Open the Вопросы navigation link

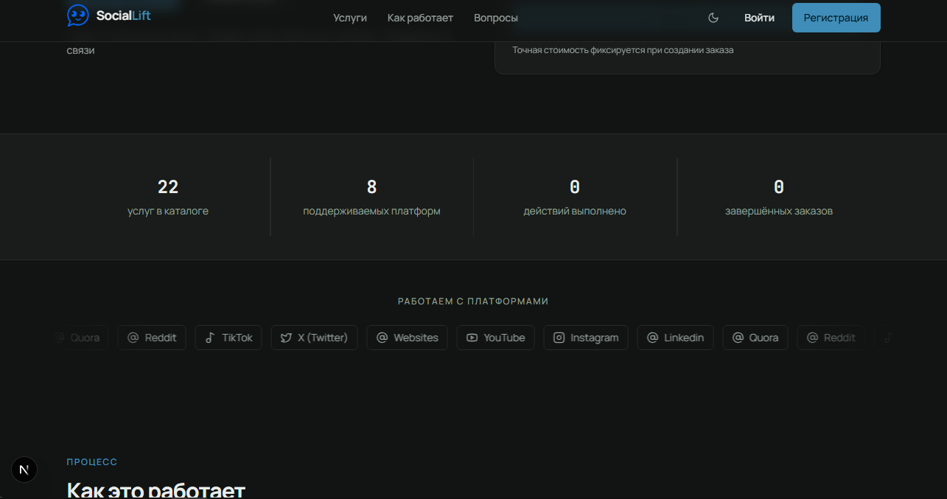(496, 18)
